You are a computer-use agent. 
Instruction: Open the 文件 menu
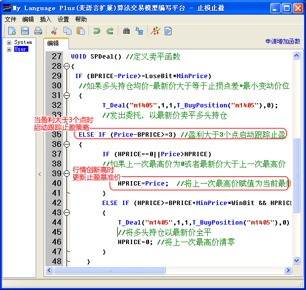[x=10, y=20]
